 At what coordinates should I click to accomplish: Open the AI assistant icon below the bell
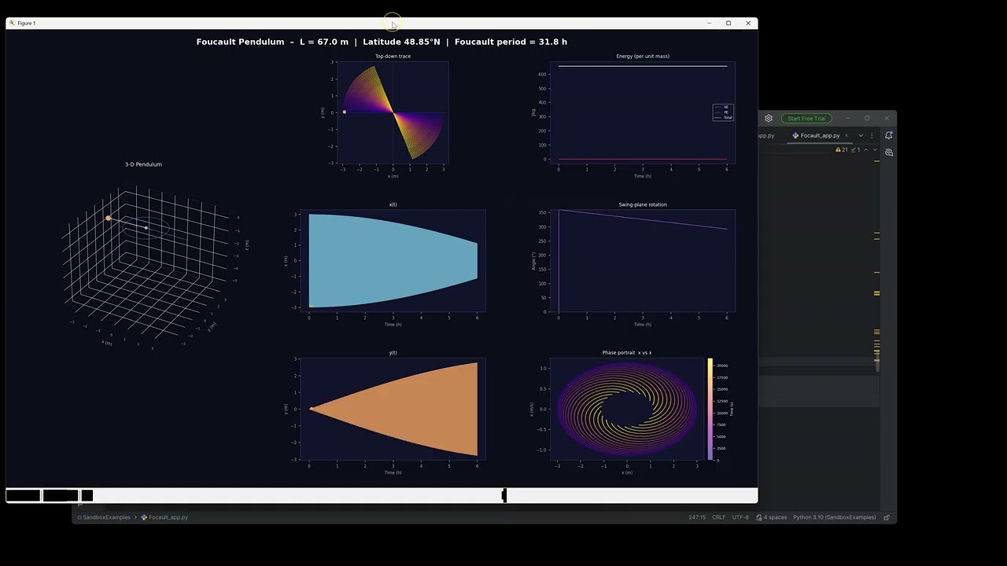[888, 153]
